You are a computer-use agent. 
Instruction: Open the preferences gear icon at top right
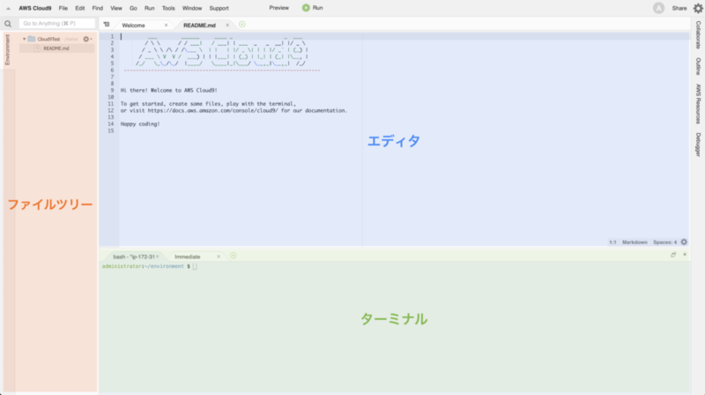[698, 8]
